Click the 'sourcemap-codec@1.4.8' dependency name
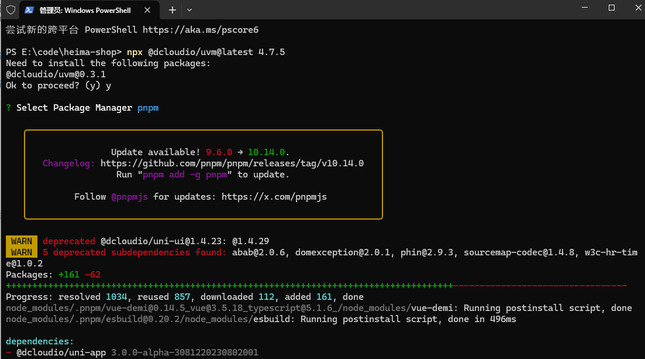Image resolution: width=645 pixels, height=359 pixels. [x=519, y=252]
